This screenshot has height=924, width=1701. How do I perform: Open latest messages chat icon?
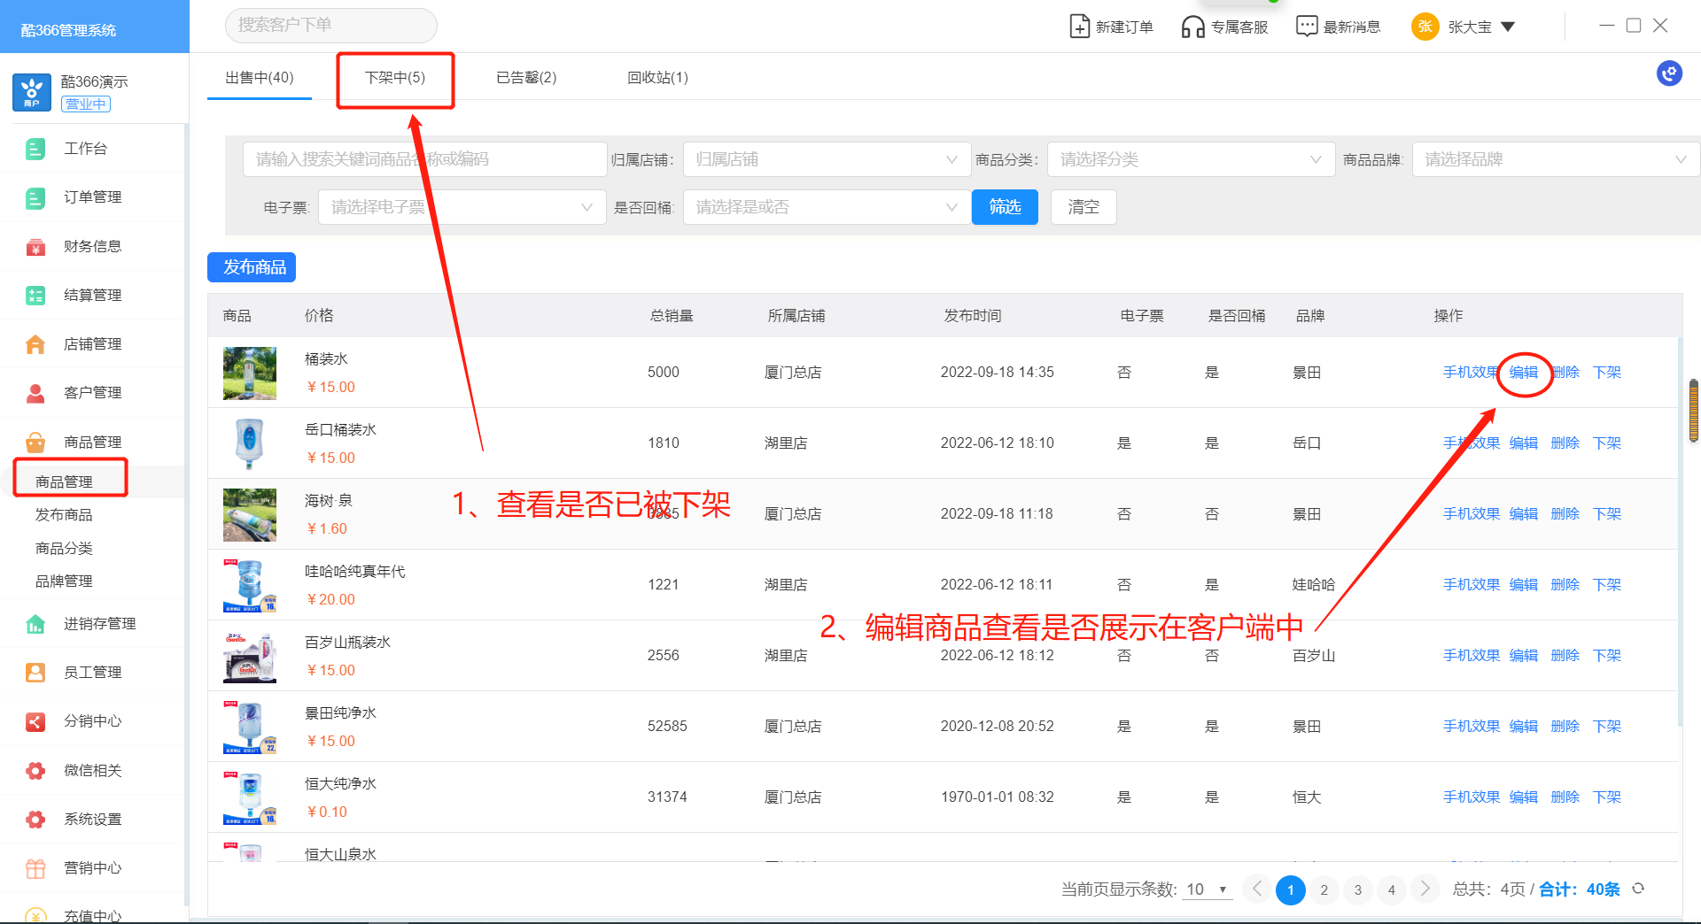coord(1306,27)
